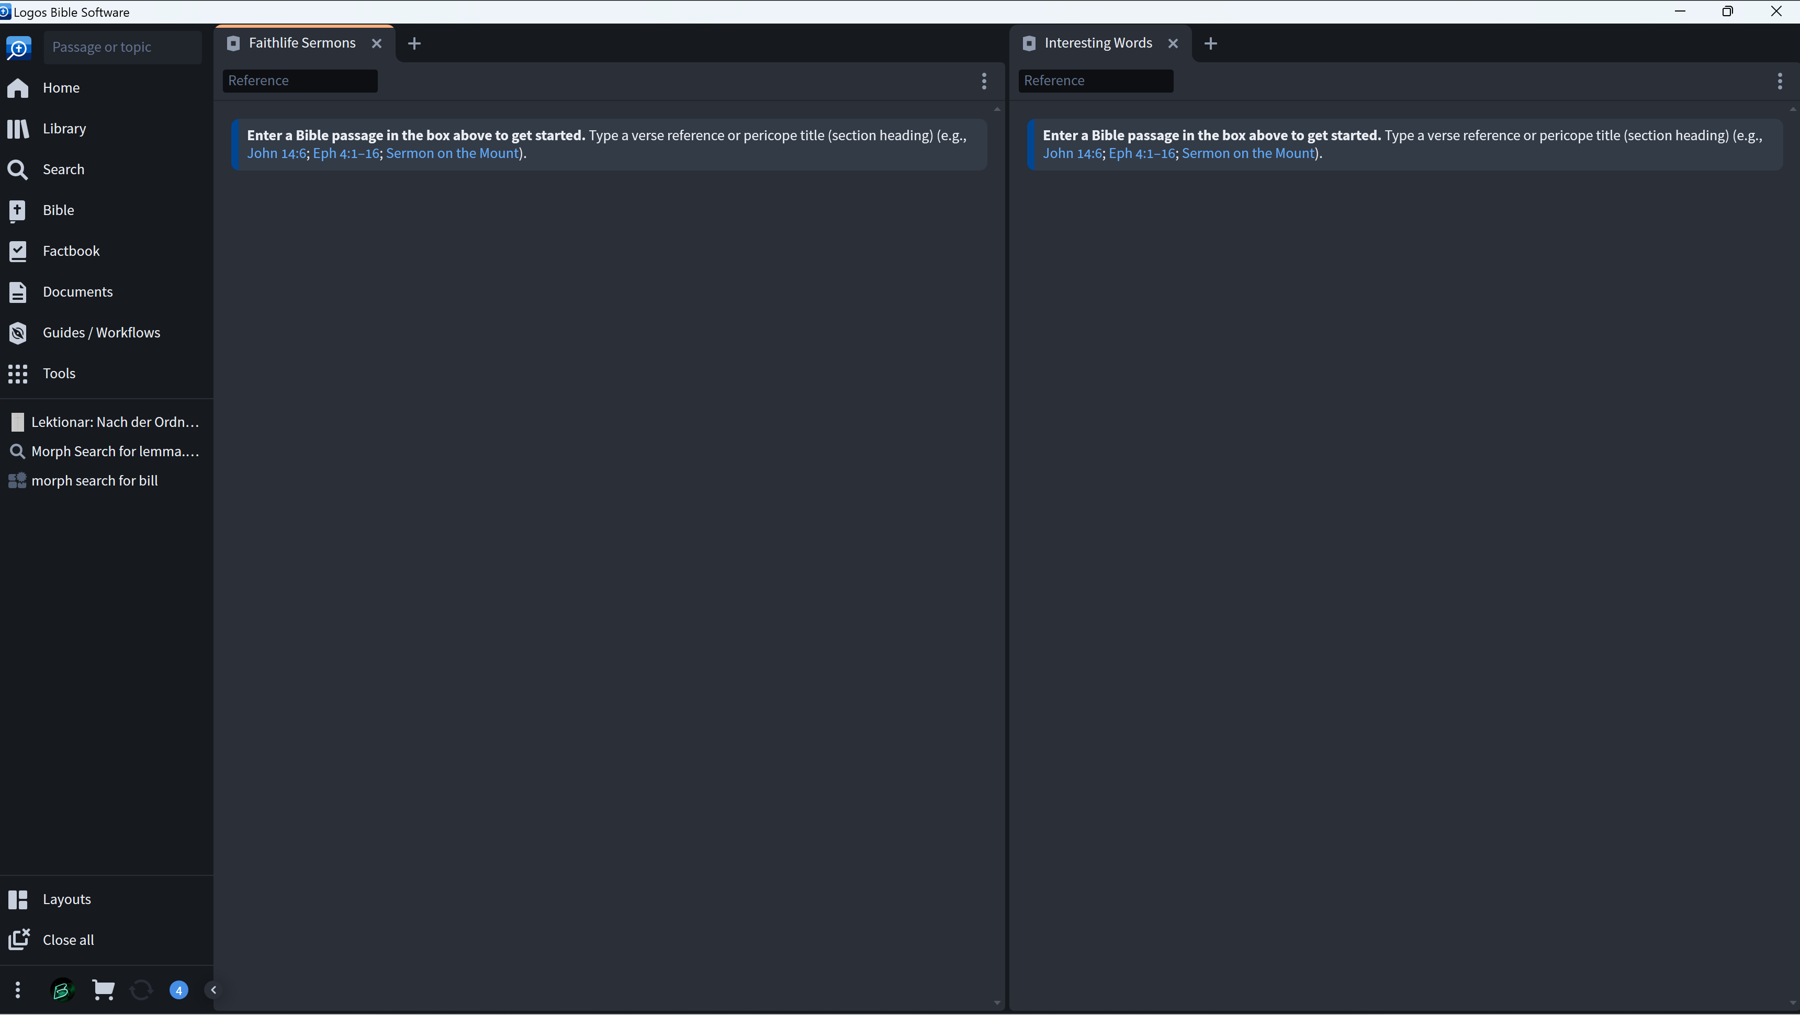Viewport: 1800px width, 1015px height.
Task: Follow John 14:6 link in left panel
Action: [277, 154]
